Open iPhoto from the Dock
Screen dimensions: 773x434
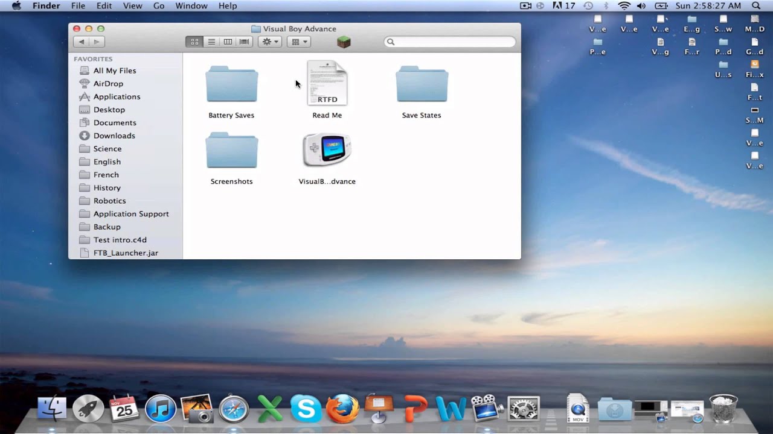(197, 409)
